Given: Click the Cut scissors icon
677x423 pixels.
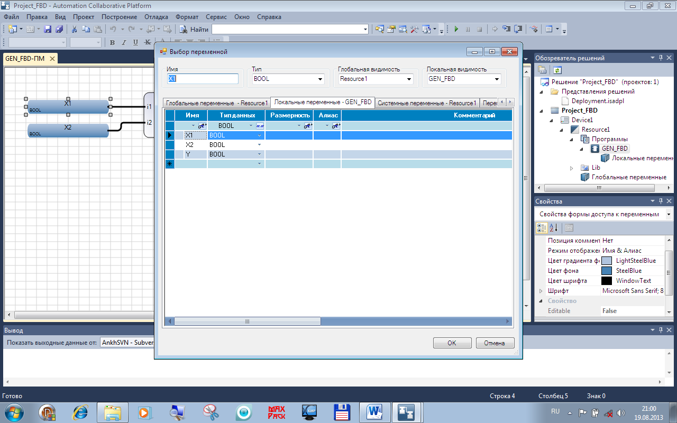Looking at the screenshot, I should point(75,29).
